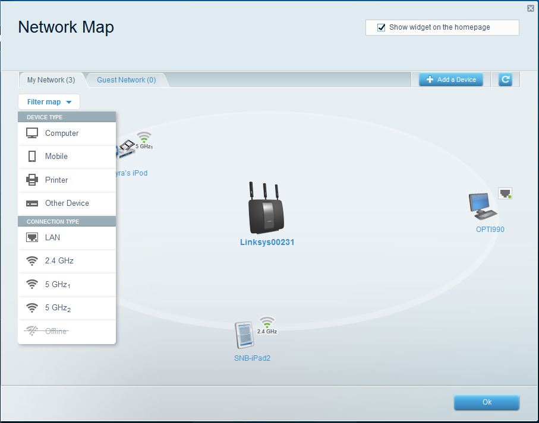Collapse the Filter map dropdown
This screenshot has height=423, width=539.
[49, 102]
